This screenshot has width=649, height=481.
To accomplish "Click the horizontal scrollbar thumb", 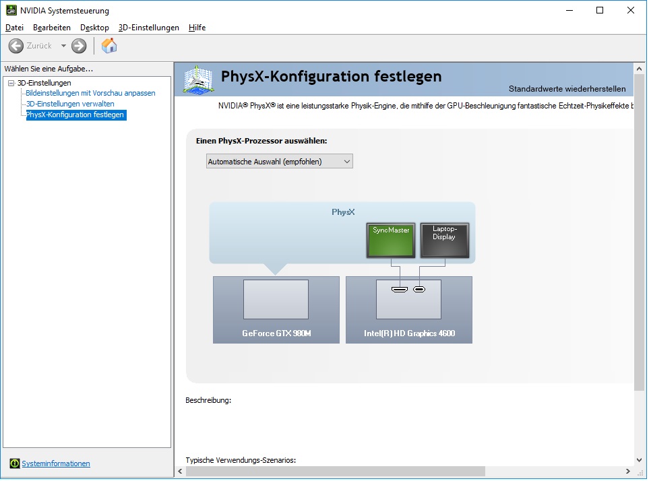I will pyautogui.click(x=335, y=471).
